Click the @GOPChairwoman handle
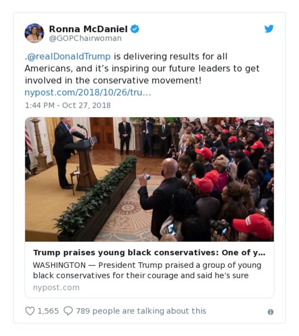The width and height of the screenshot is (299, 336). (x=84, y=38)
